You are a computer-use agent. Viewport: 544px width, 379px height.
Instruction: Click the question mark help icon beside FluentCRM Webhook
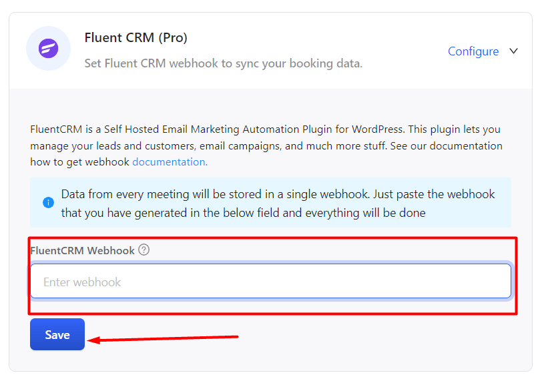point(144,250)
